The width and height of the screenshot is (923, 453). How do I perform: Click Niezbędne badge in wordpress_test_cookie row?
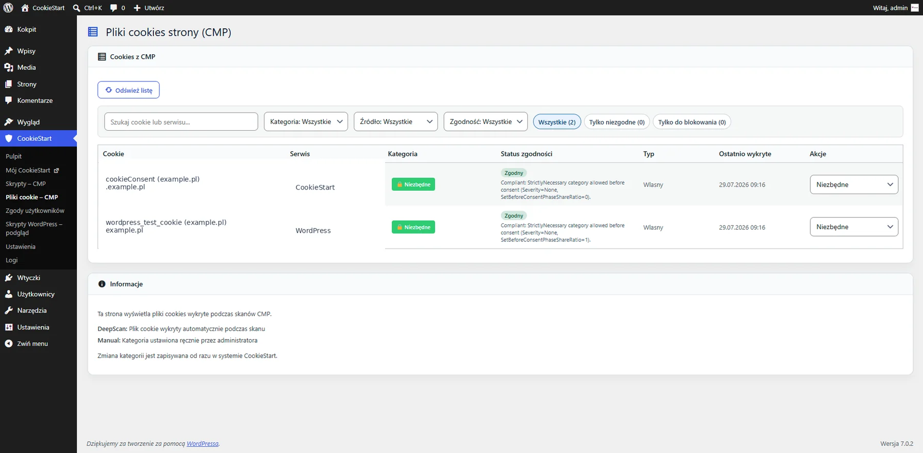(413, 227)
